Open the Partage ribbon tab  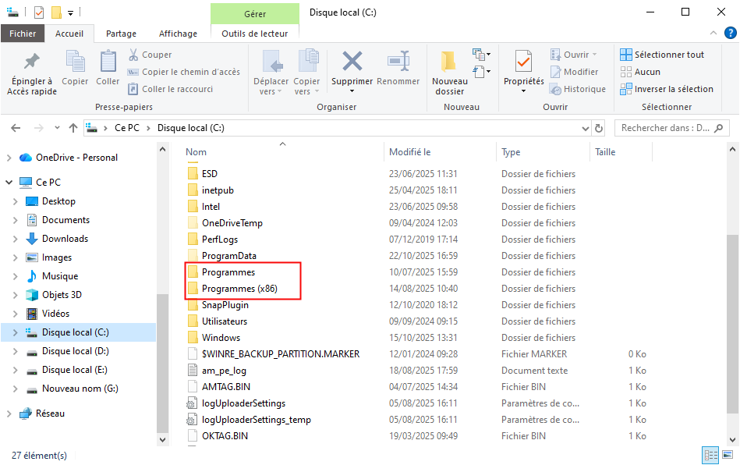tap(121, 34)
